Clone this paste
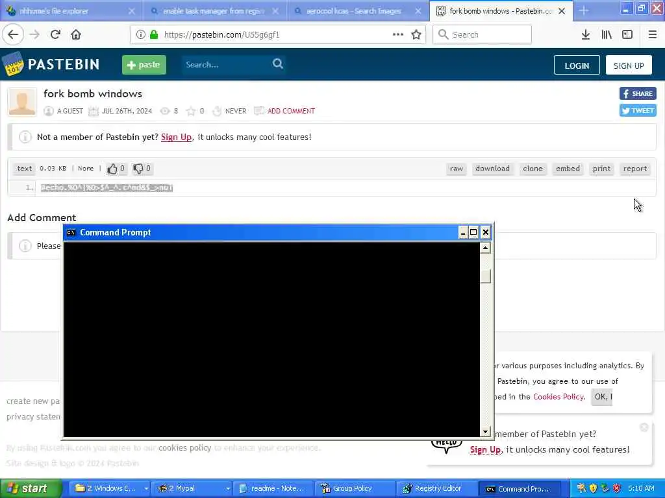Viewport: 665px width, 498px height. coord(533,169)
